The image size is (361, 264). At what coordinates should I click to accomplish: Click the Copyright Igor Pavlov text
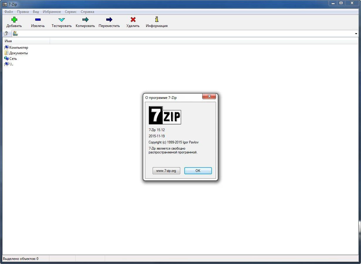tap(174, 142)
